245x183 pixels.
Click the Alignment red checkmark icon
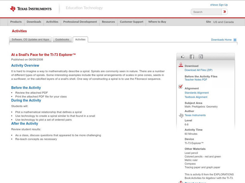click(x=180, y=87)
